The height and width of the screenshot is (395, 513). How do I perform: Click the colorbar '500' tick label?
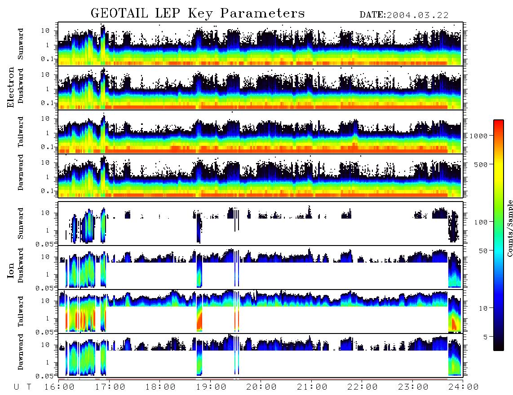481,164
